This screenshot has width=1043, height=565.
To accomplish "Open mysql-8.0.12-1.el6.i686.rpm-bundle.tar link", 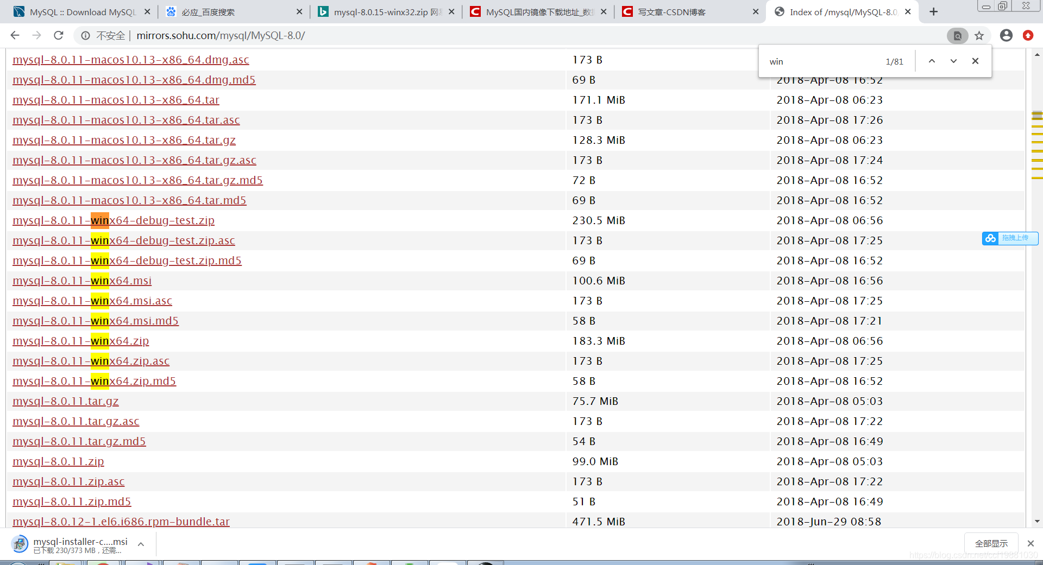I will coord(121,522).
